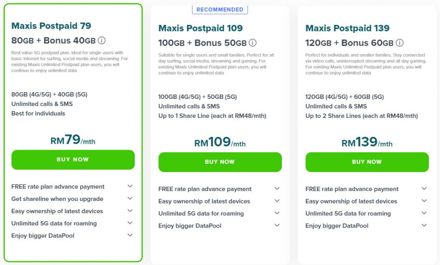
Task: Expand Enjoy bigger DataPool under Postpaid 109
Action: pyautogui.click(x=219, y=226)
